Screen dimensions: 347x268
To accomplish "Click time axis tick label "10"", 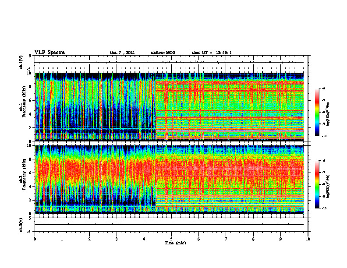I will [x=308, y=239].
